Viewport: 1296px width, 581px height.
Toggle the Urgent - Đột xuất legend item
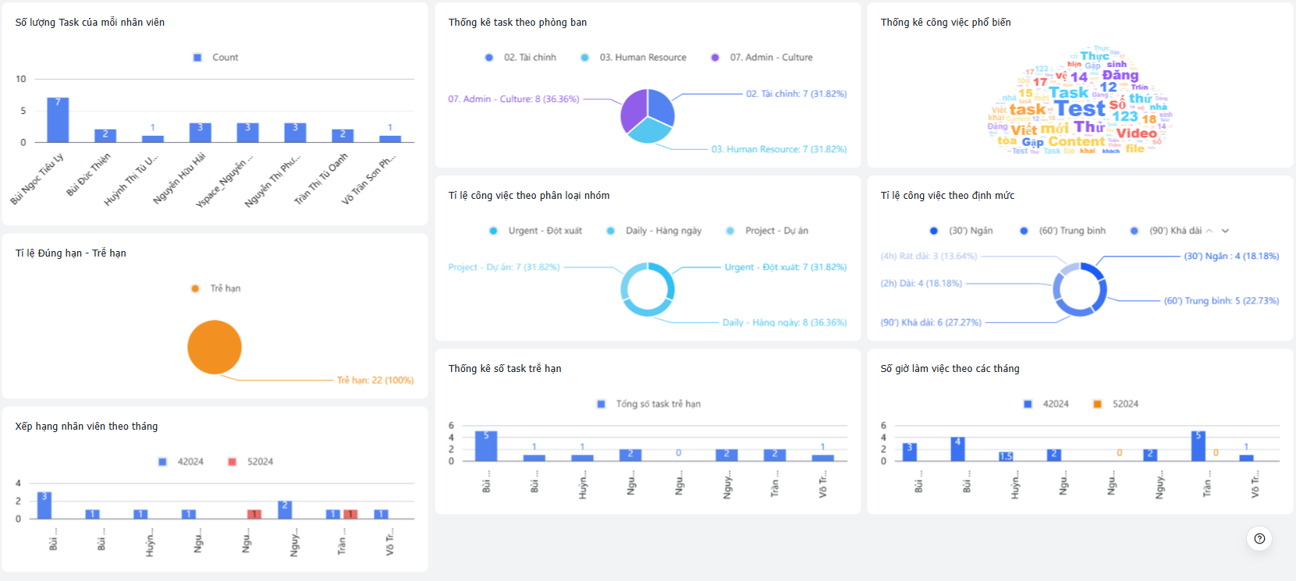(x=535, y=230)
